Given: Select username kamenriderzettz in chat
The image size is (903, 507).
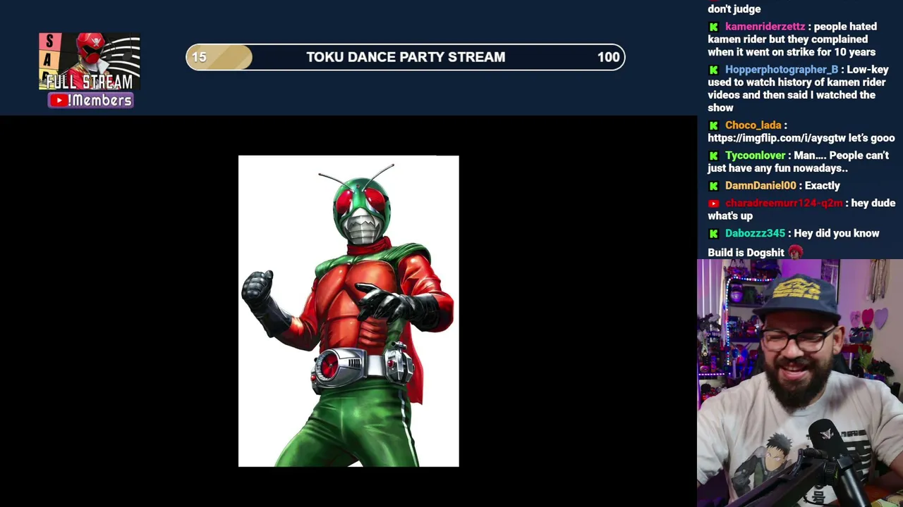Looking at the screenshot, I should tap(765, 27).
